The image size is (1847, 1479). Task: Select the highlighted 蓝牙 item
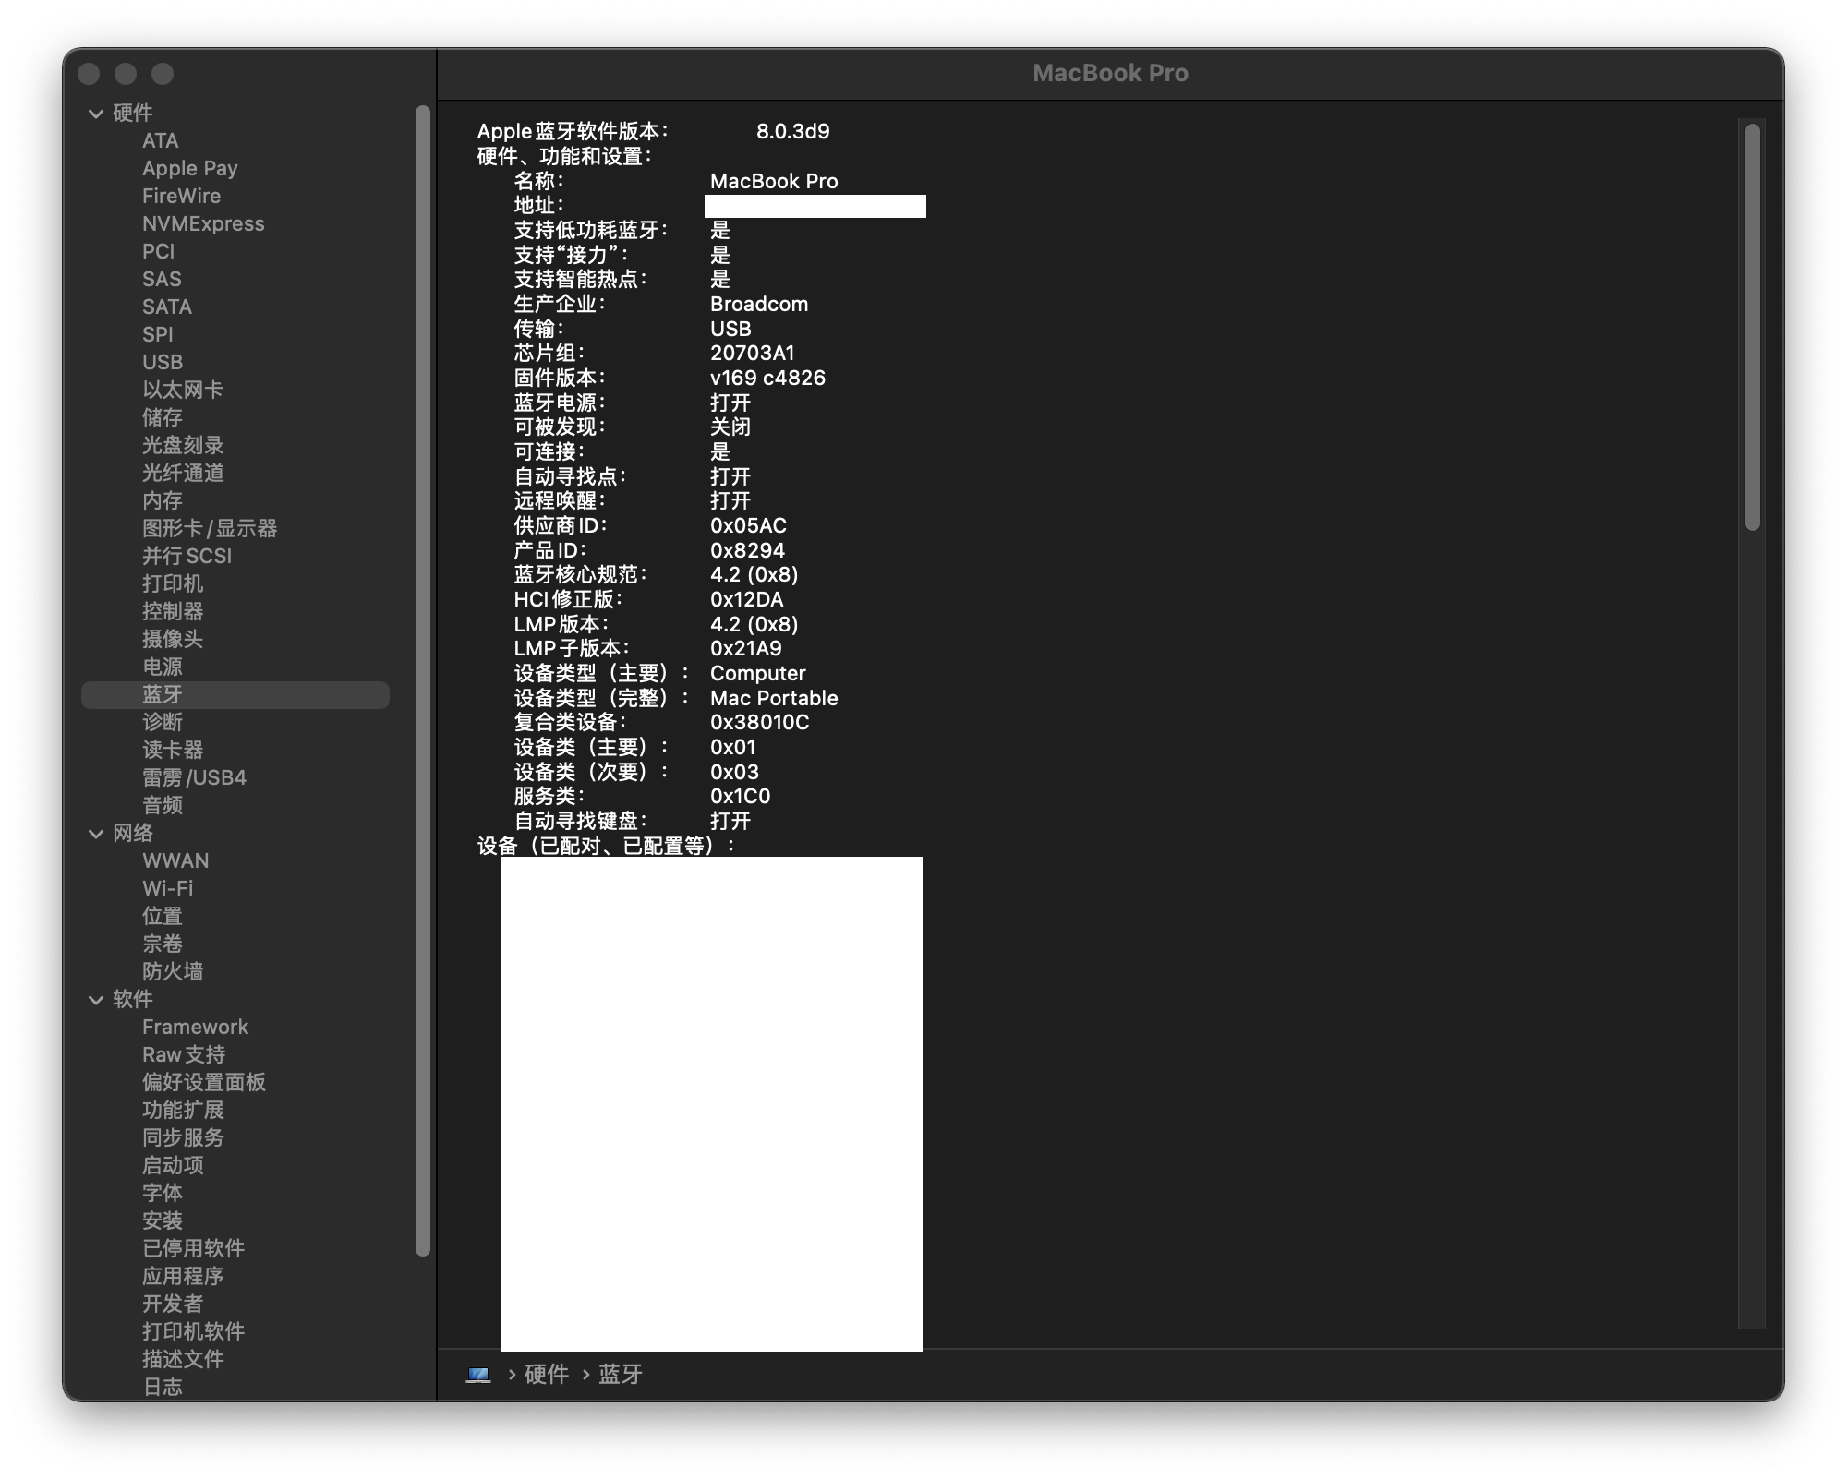point(235,694)
